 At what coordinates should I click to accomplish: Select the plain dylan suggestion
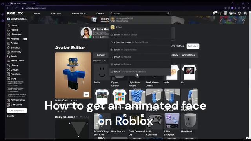[x=140, y=27]
